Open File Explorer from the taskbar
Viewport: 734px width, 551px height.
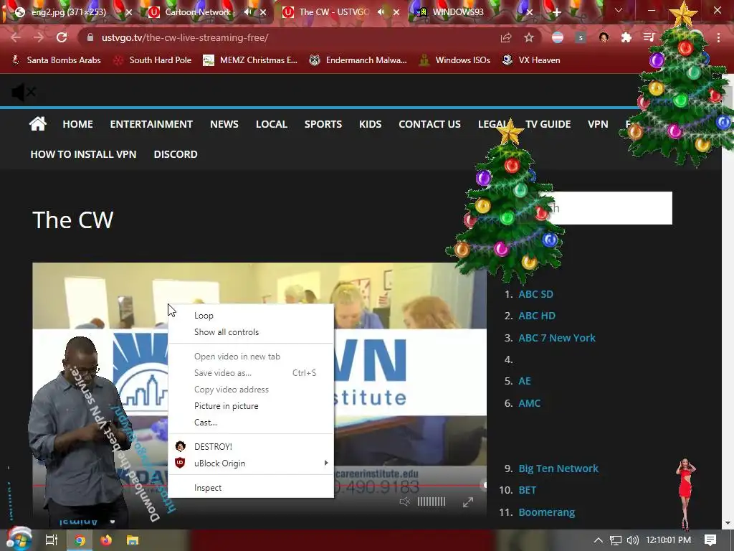tap(133, 540)
